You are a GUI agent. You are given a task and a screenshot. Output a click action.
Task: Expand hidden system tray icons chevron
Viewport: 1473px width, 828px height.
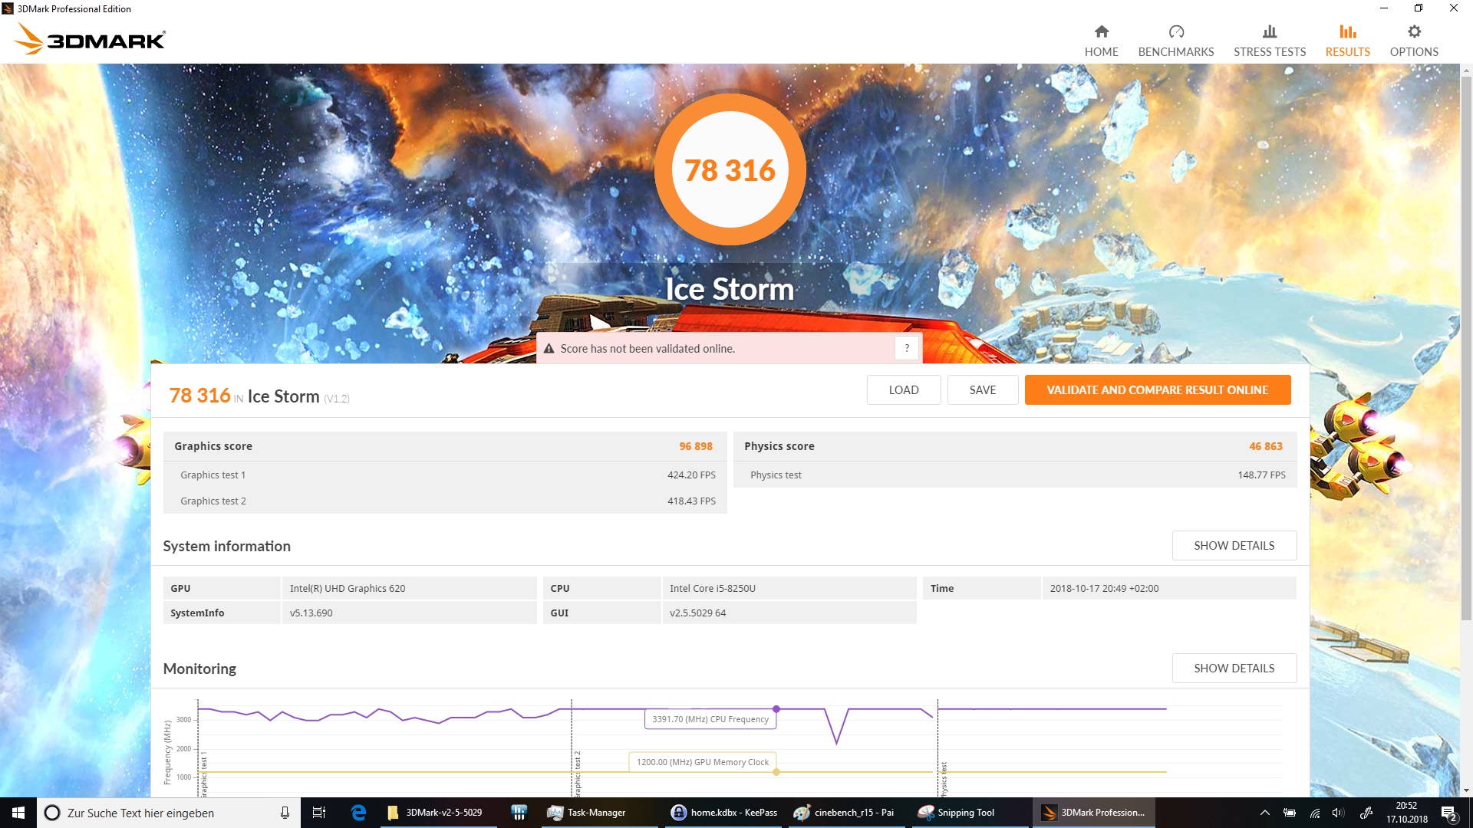point(1264,813)
